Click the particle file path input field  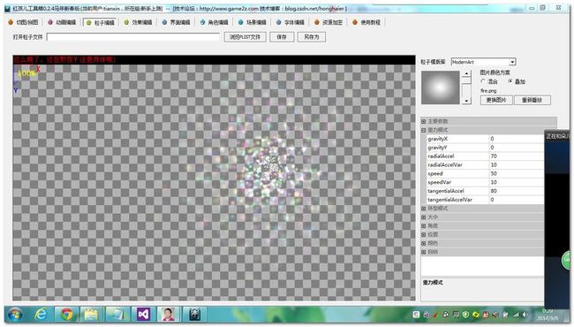coord(133,37)
